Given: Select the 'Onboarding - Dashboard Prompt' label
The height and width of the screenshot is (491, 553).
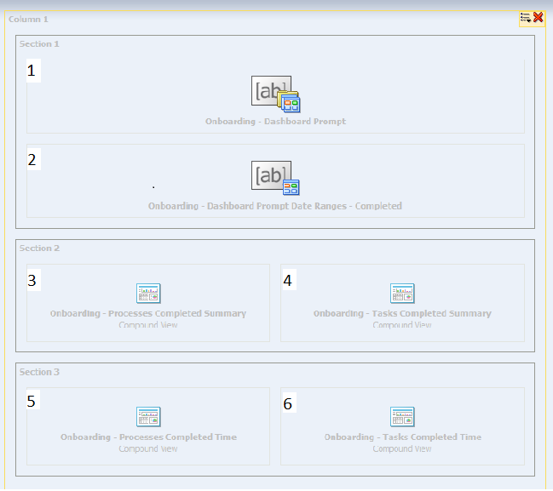Looking at the screenshot, I should coord(275,122).
